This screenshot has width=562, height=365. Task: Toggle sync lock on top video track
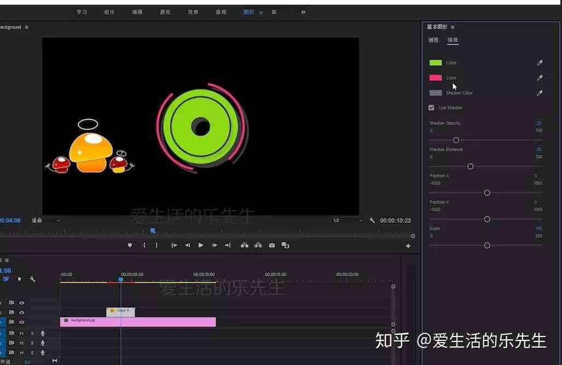coord(11,302)
